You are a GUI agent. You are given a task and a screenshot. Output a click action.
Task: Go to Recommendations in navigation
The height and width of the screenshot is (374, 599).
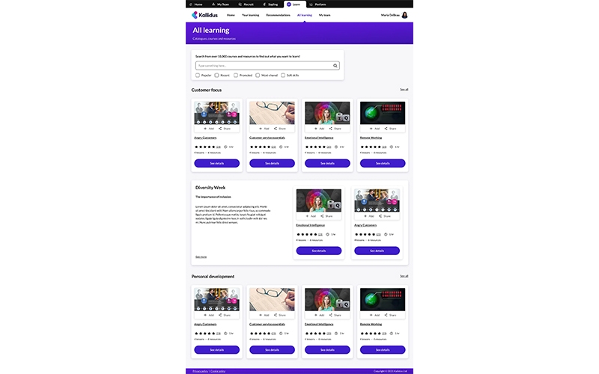pos(278,15)
